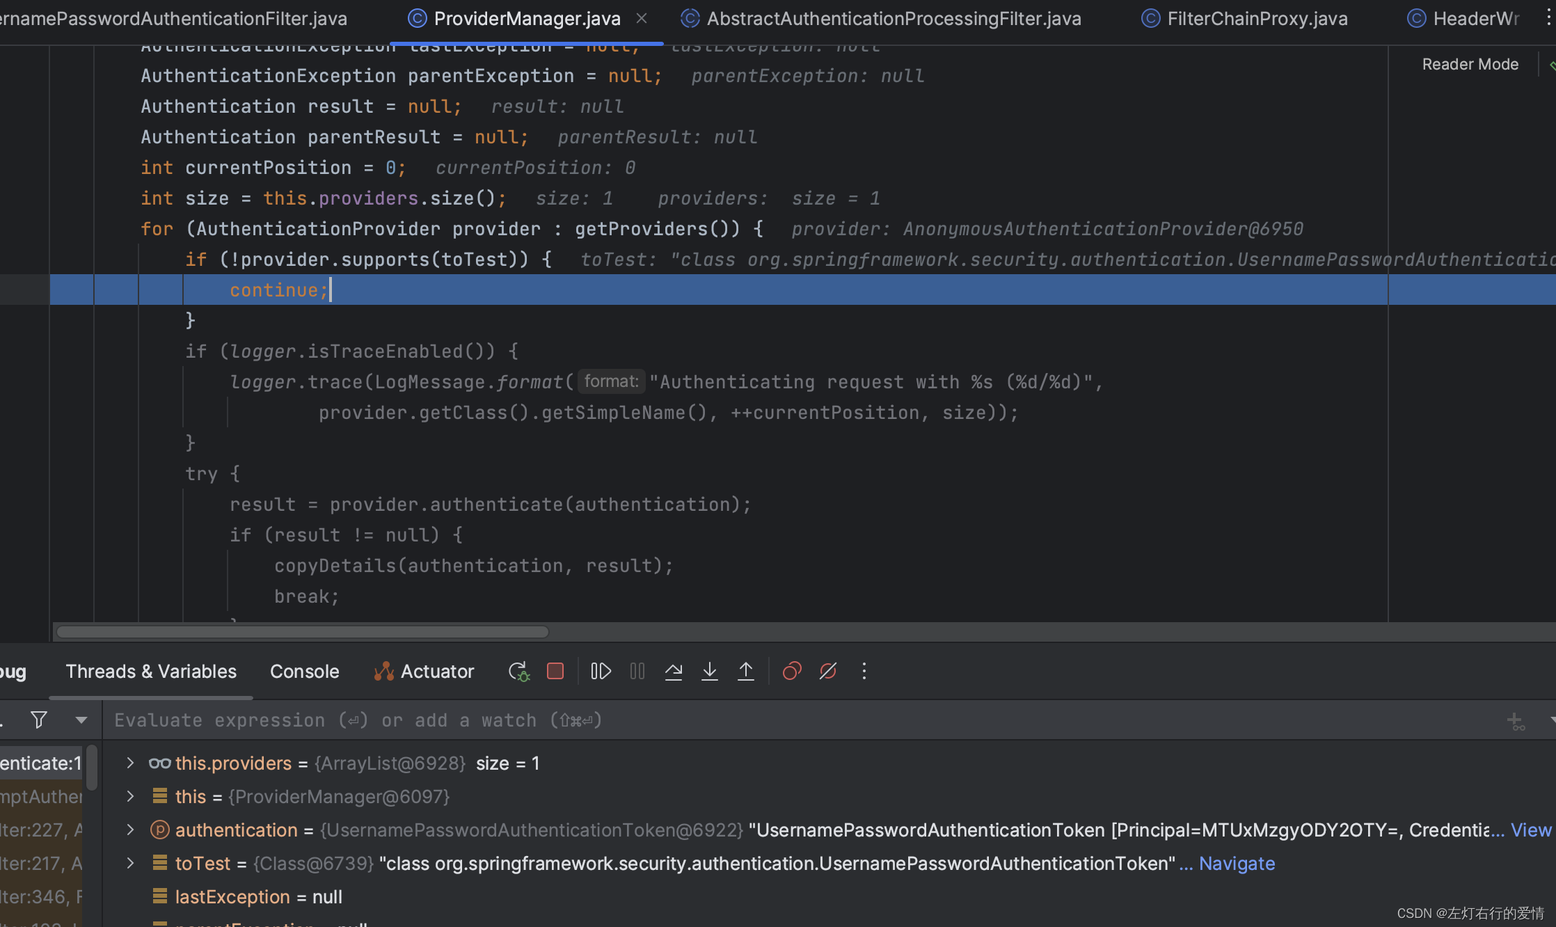The height and width of the screenshot is (927, 1556).
Task: Enable Reader Mode
Action: coord(1470,64)
